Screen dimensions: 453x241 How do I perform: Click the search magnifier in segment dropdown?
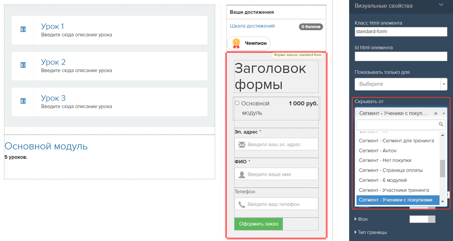tap(441, 124)
